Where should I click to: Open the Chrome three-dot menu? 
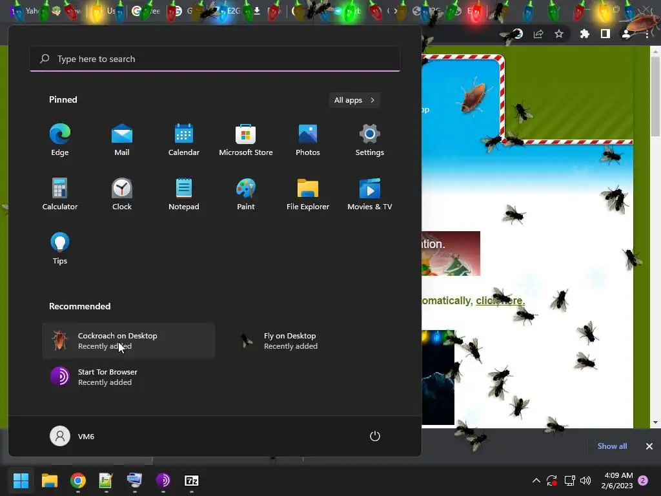point(647,34)
